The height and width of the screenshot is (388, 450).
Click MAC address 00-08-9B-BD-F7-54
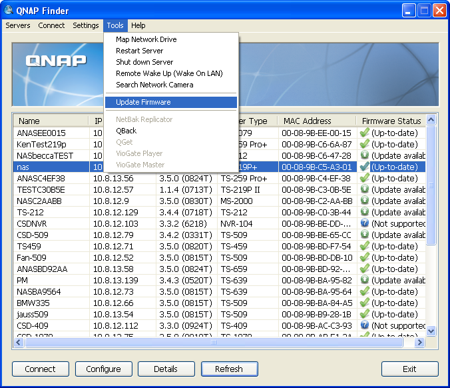tap(316, 246)
